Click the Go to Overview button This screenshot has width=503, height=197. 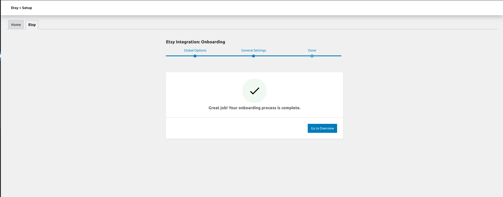pyautogui.click(x=322, y=128)
